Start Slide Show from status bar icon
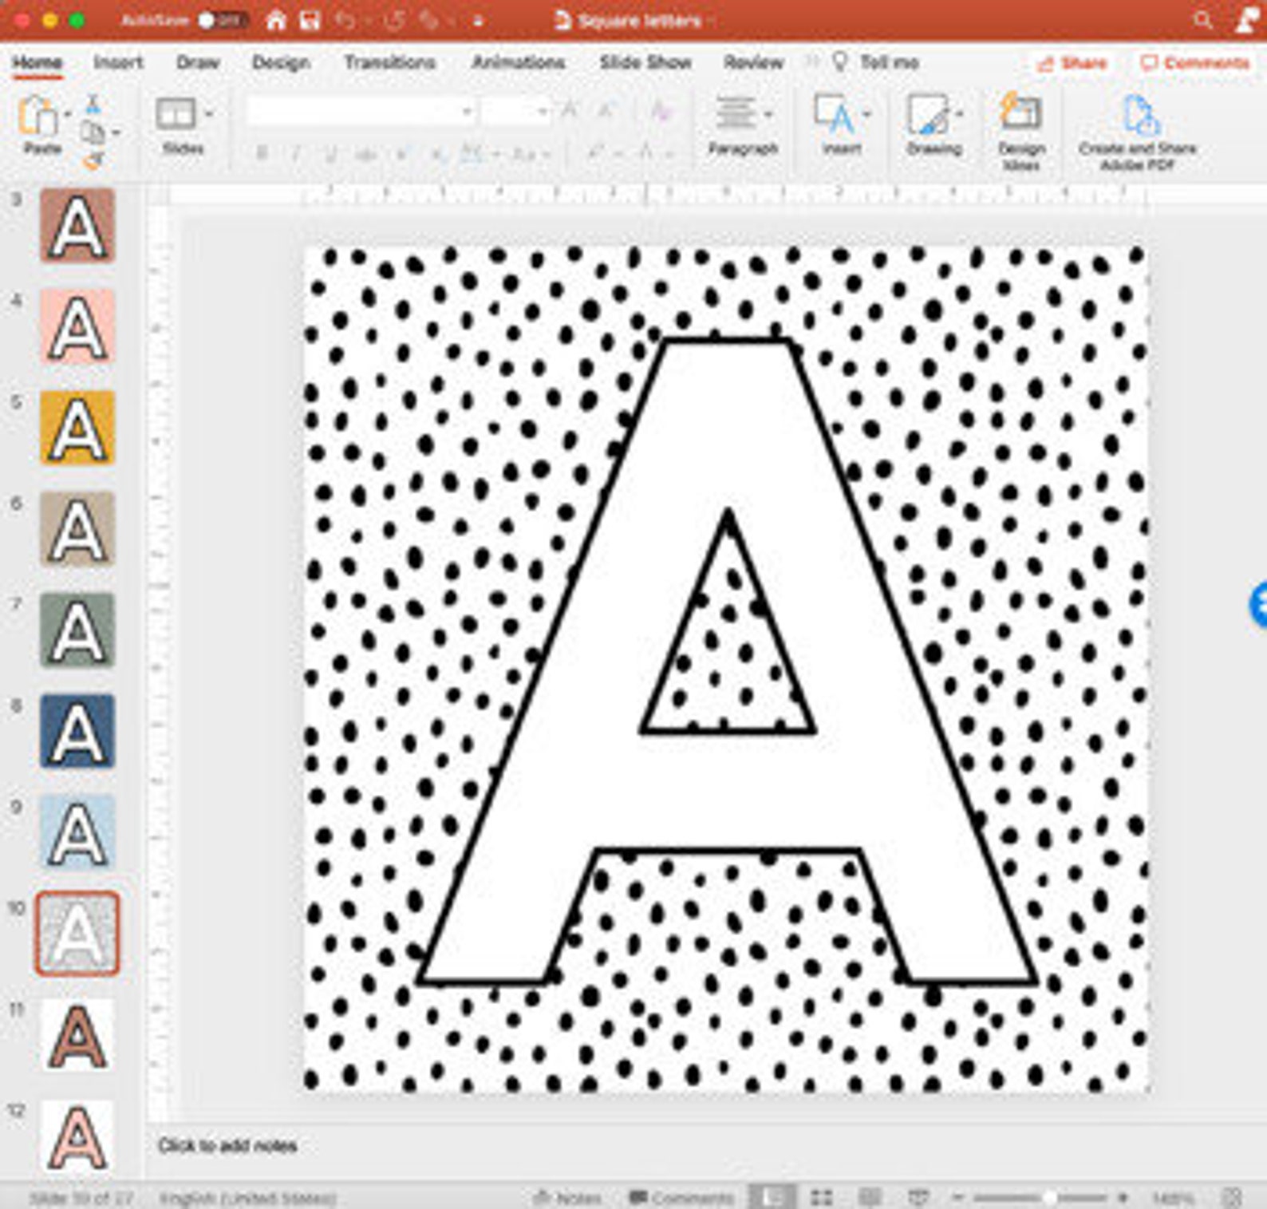 (918, 1197)
